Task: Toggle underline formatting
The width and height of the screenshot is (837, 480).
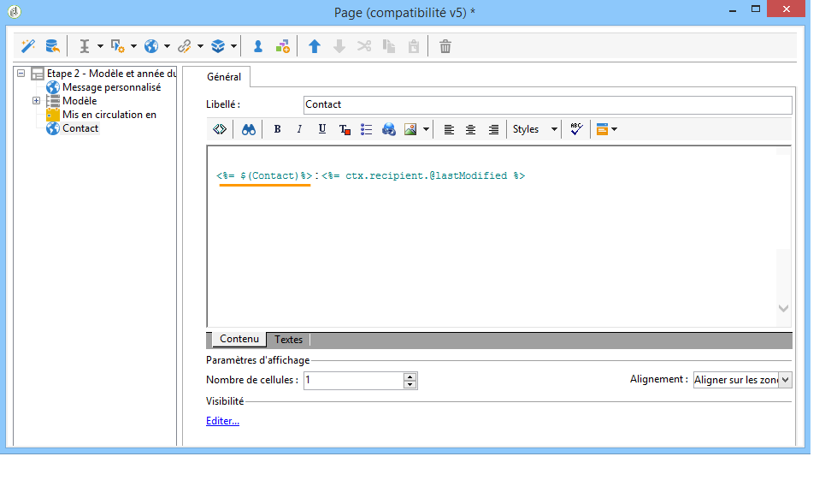Action: [321, 129]
